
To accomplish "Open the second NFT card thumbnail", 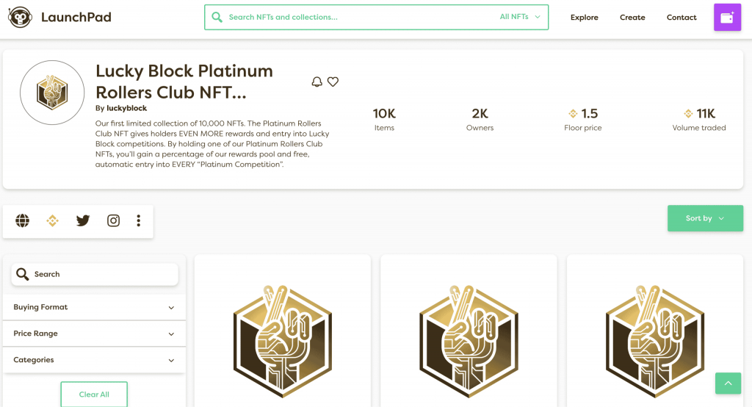I will tap(469, 341).
